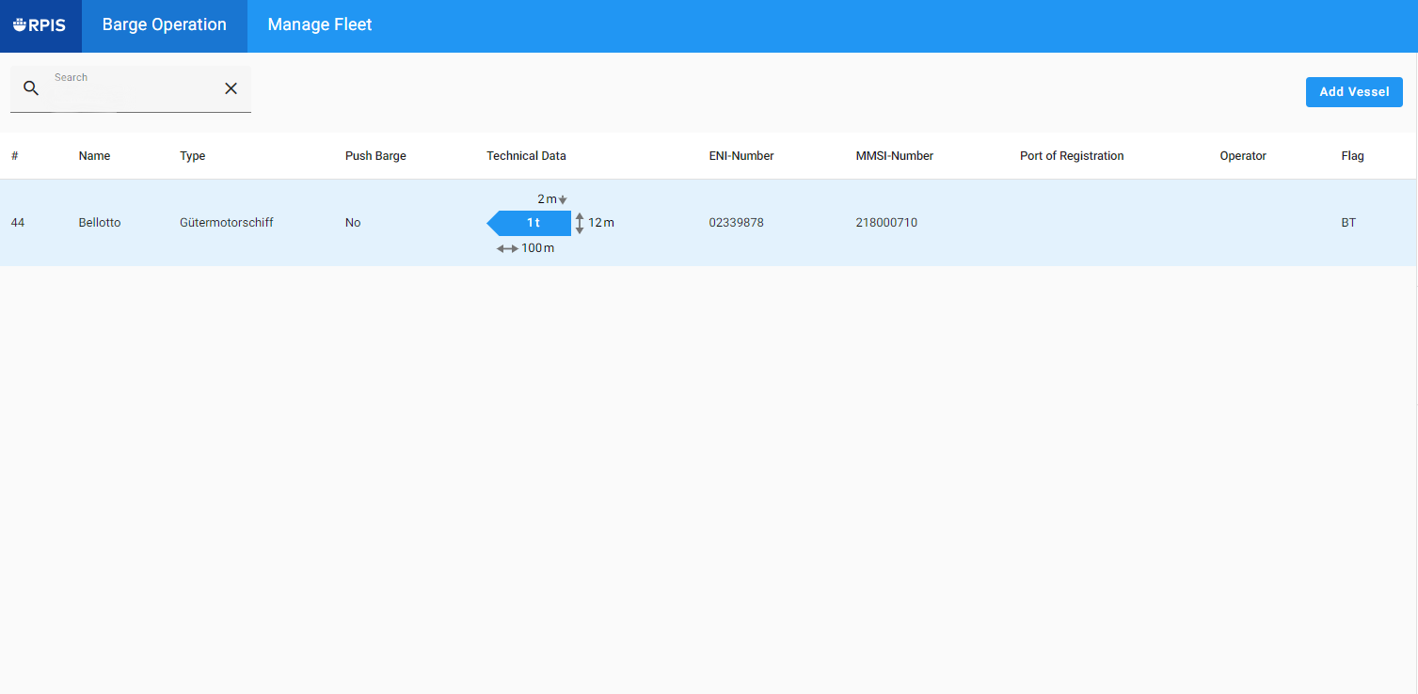Click the BT flag value in row
Viewport: 1418px width, 694px height.
tap(1348, 223)
